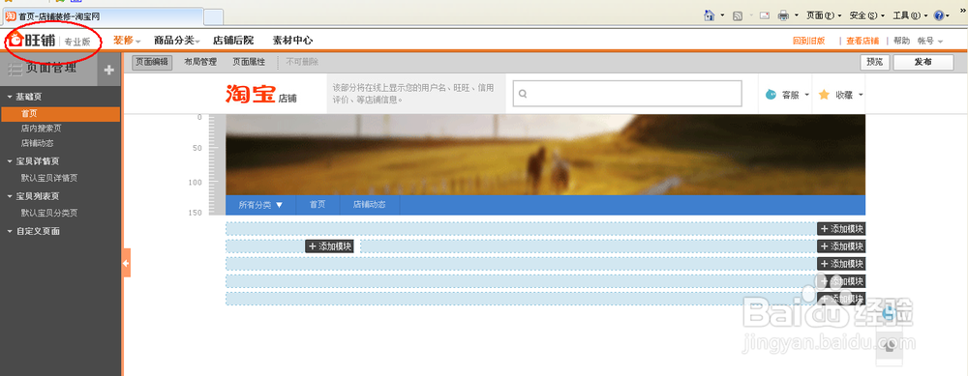968x376 pixels.
Task: Click the grayed-out 不可删除 label
Action: 302,62
